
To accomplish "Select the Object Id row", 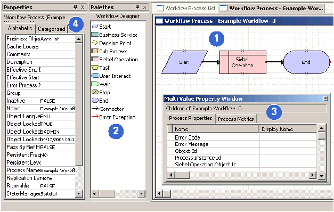I will coord(242,151).
